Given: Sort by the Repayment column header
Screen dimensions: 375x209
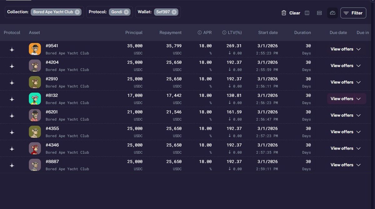Looking at the screenshot, I should pyautogui.click(x=170, y=32).
